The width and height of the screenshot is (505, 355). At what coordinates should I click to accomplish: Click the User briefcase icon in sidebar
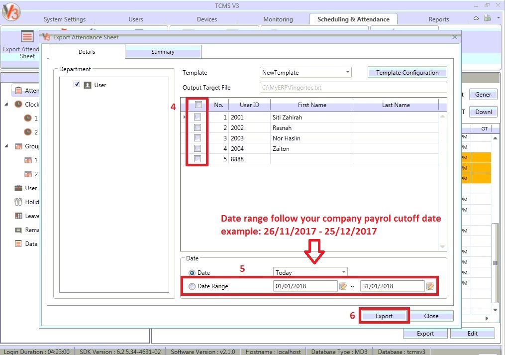[18, 188]
